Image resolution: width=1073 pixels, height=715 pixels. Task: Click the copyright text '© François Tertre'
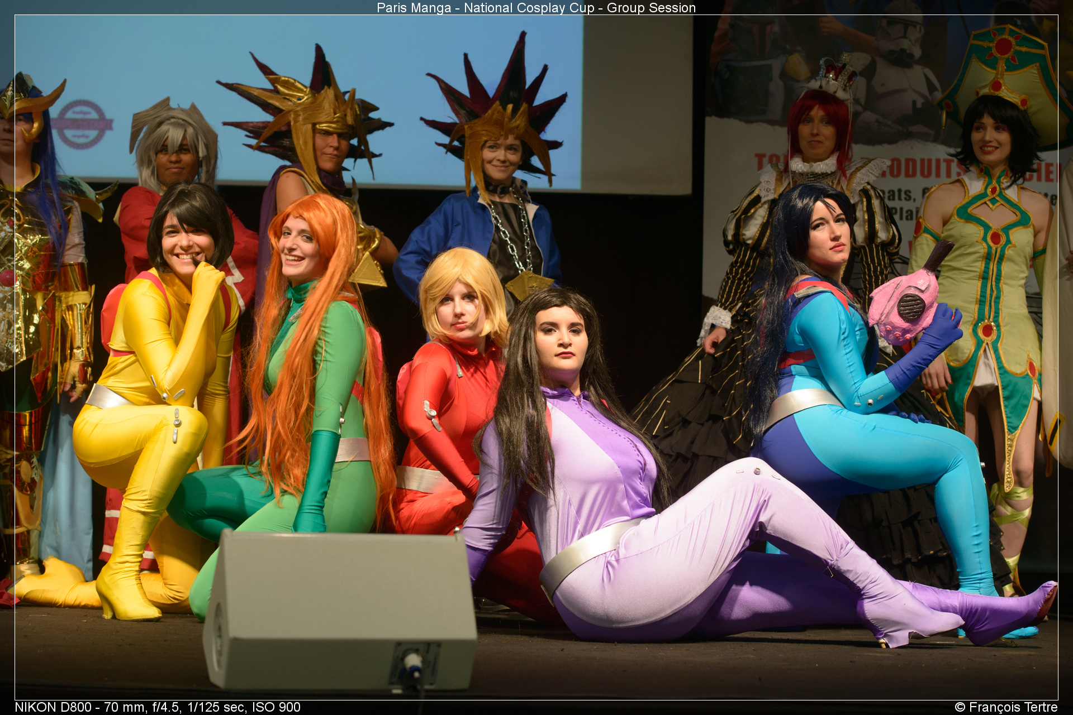1006,707
